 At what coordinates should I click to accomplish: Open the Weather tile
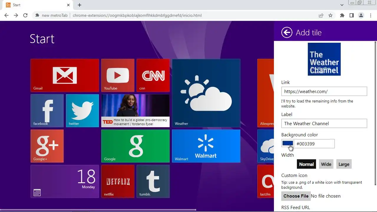(x=206, y=93)
